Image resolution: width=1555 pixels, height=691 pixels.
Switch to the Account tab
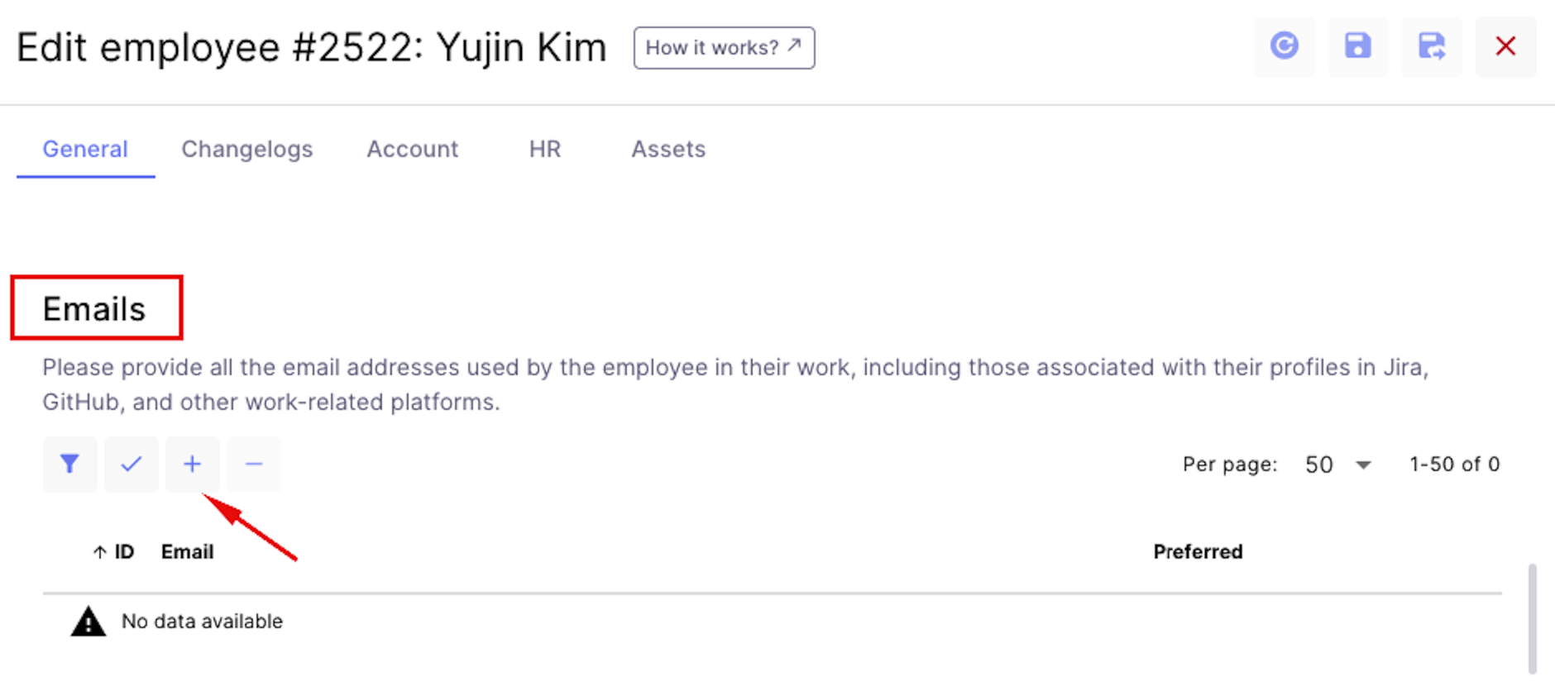coord(412,149)
